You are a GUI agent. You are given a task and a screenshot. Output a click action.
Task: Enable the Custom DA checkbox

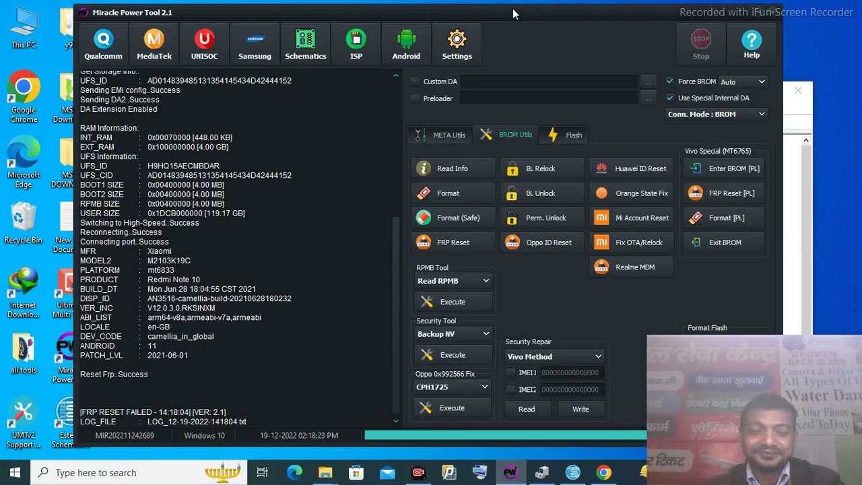pyautogui.click(x=416, y=82)
